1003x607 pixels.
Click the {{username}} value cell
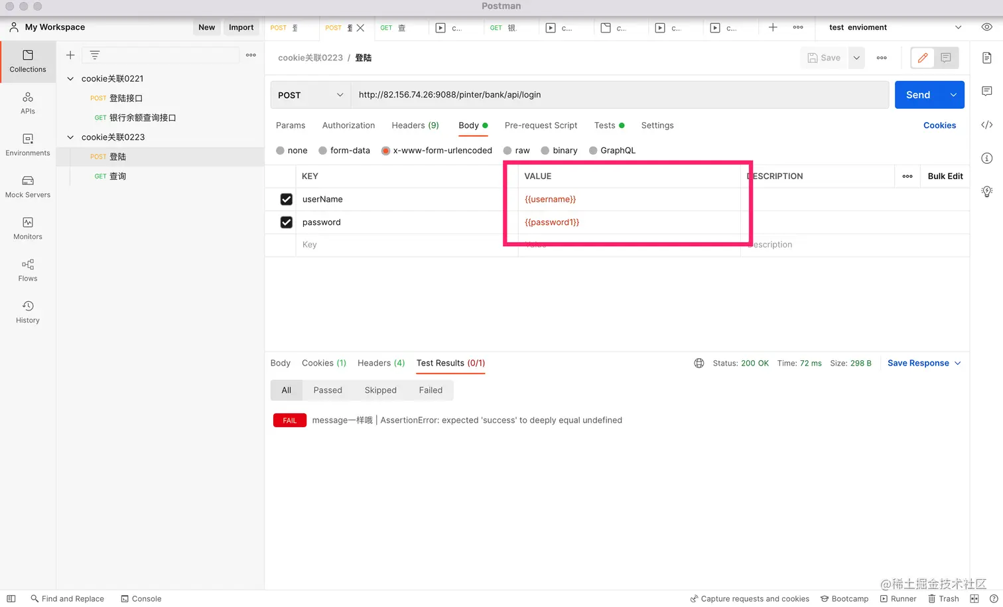(629, 199)
